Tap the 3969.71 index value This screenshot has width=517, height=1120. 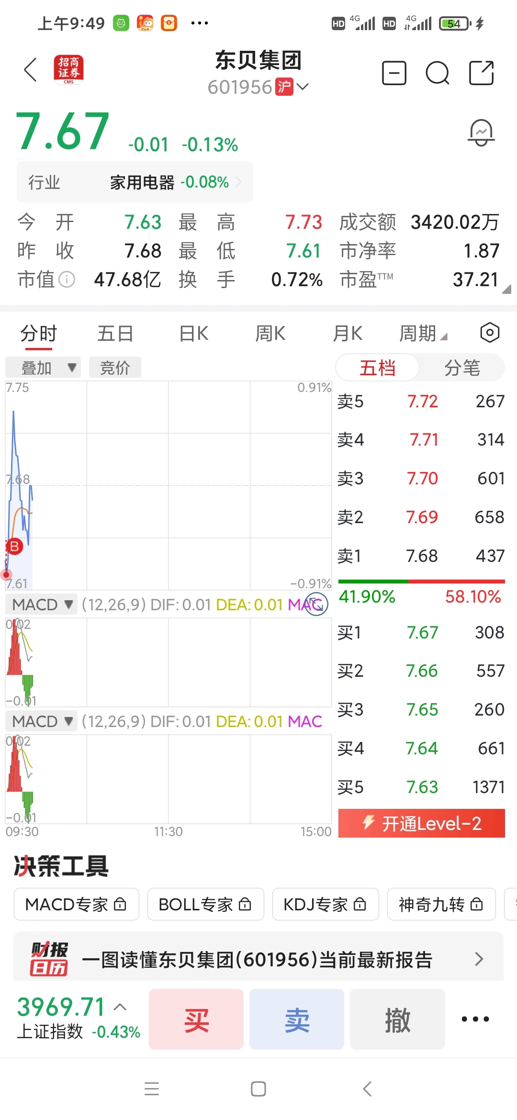tap(61, 1007)
